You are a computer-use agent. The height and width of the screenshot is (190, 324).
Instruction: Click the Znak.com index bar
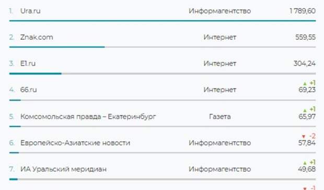tap(163, 47)
